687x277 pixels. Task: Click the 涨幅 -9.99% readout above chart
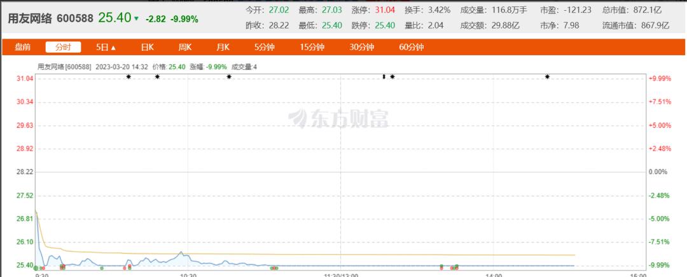click(208, 67)
